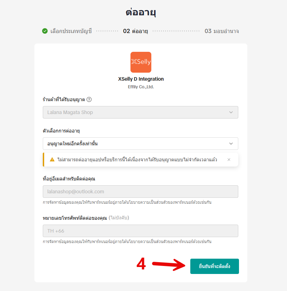
Task: Click the yellow warning triangle icon
Action: [x=52, y=160]
